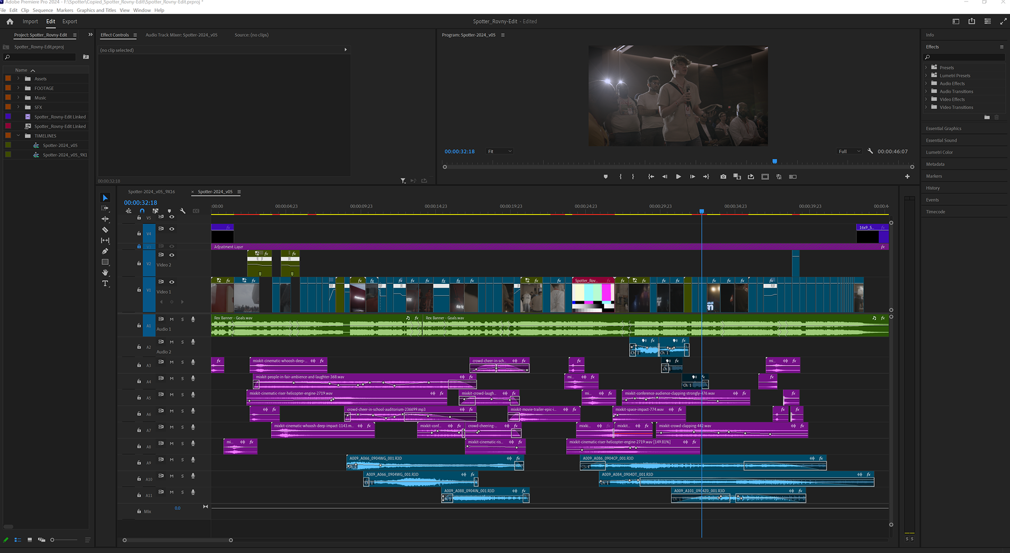This screenshot has width=1010, height=553.
Task: Expand the Music bin
Action: pos(18,97)
